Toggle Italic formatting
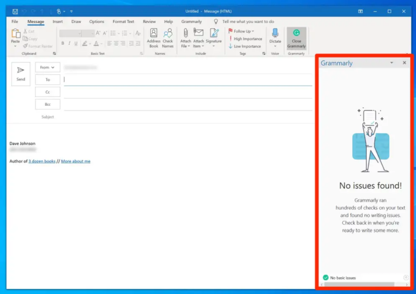Image resolution: width=416 pixels, height=294 pixels. [x=69, y=43]
